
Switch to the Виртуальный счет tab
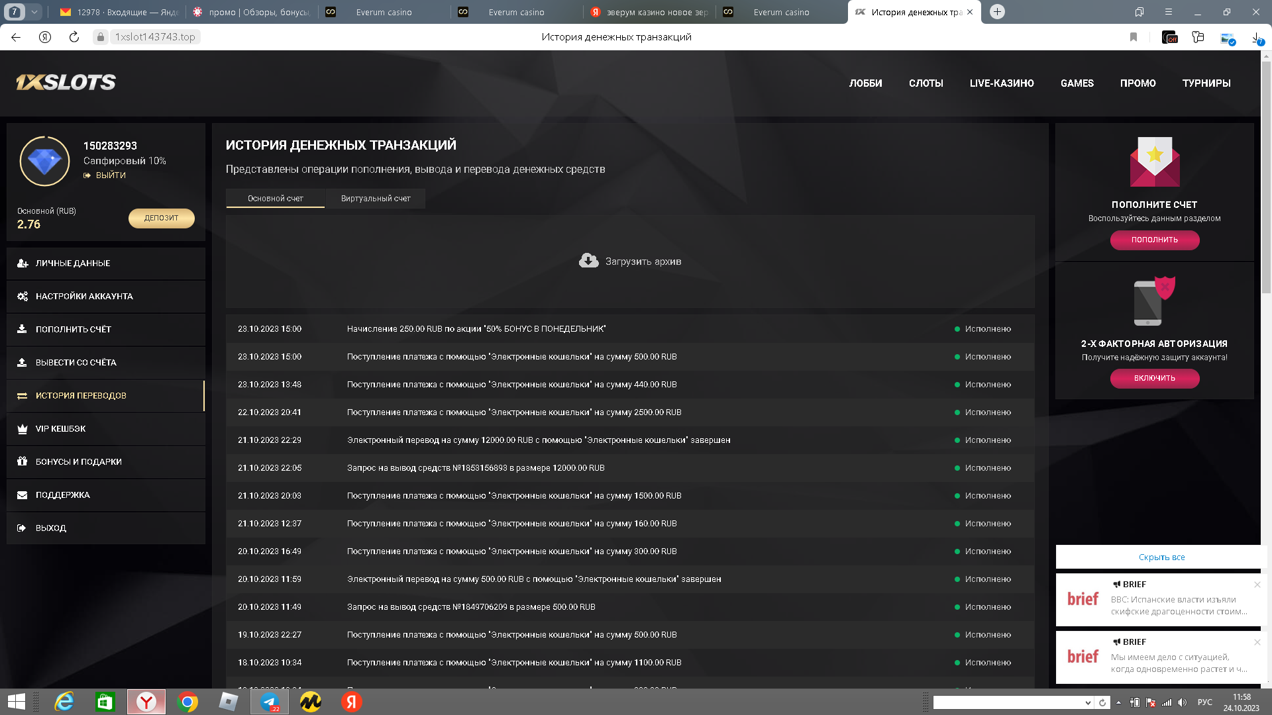(375, 199)
